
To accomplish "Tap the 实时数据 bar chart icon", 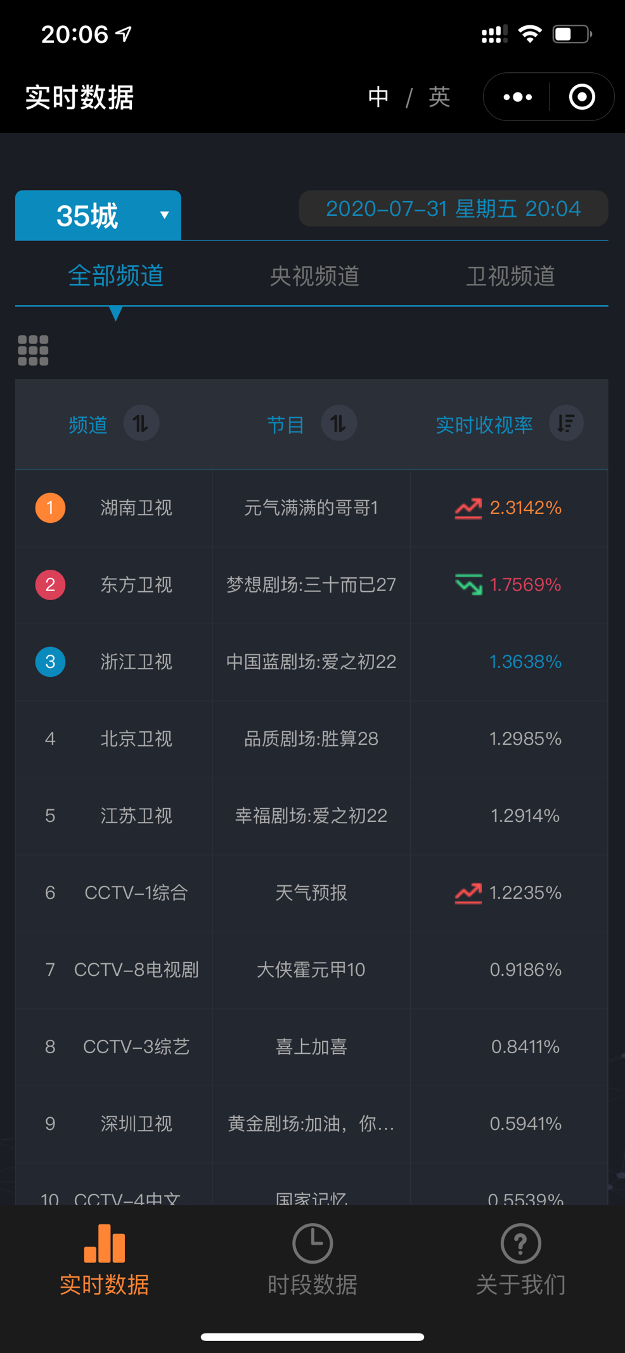I will (105, 1243).
